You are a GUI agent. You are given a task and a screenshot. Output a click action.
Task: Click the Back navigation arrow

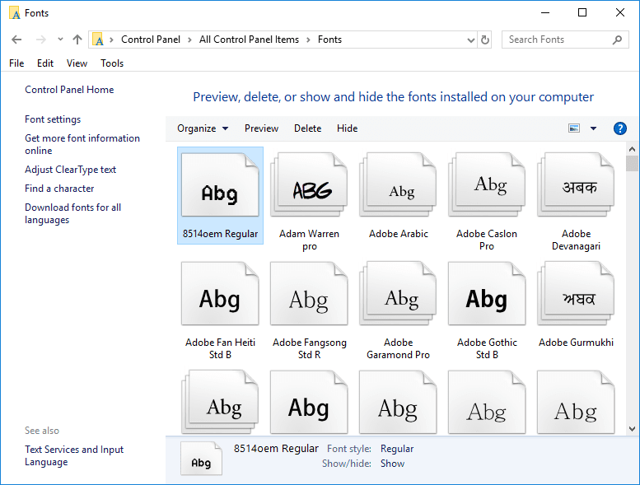point(16,40)
